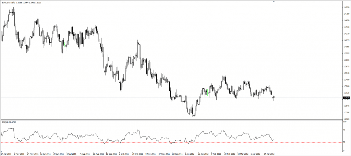Click the 9 Feb 2012 date label

click(x=216, y=154)
